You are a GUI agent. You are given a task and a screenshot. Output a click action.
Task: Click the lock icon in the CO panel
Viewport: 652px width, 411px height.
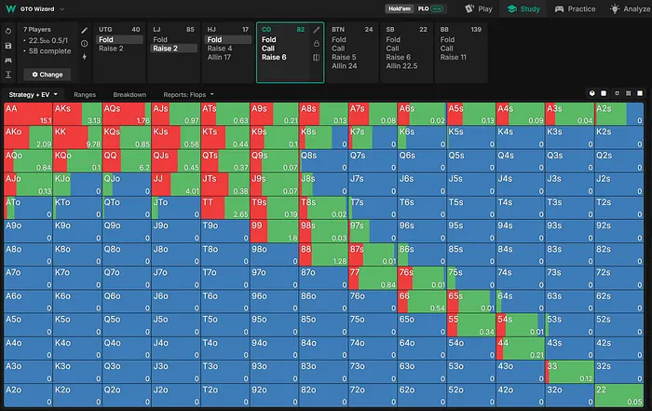pyautogui.click(x=317, y=43)
